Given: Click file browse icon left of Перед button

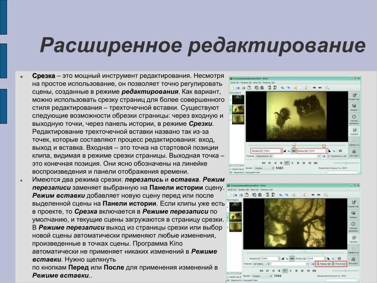Looking at the screenshot, I should point(313,264).
